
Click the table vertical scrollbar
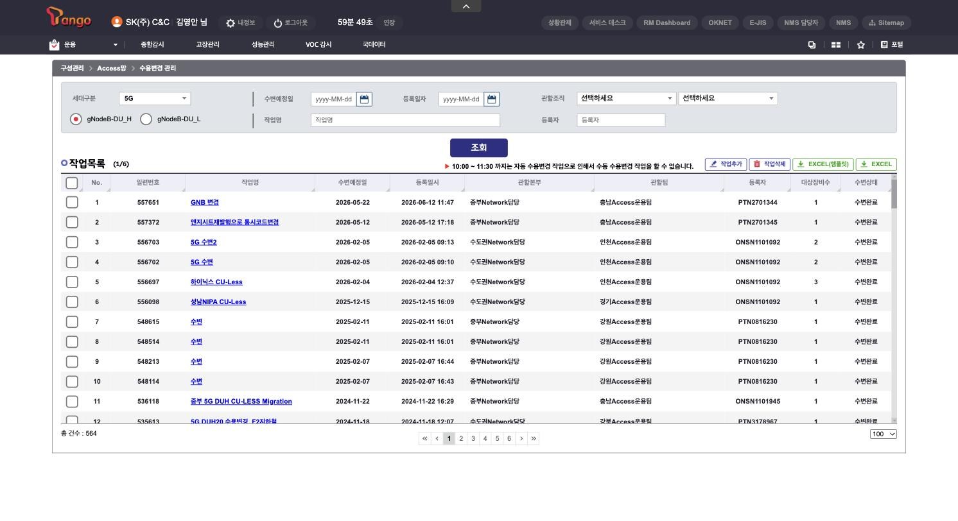click(x=894, y=193)
